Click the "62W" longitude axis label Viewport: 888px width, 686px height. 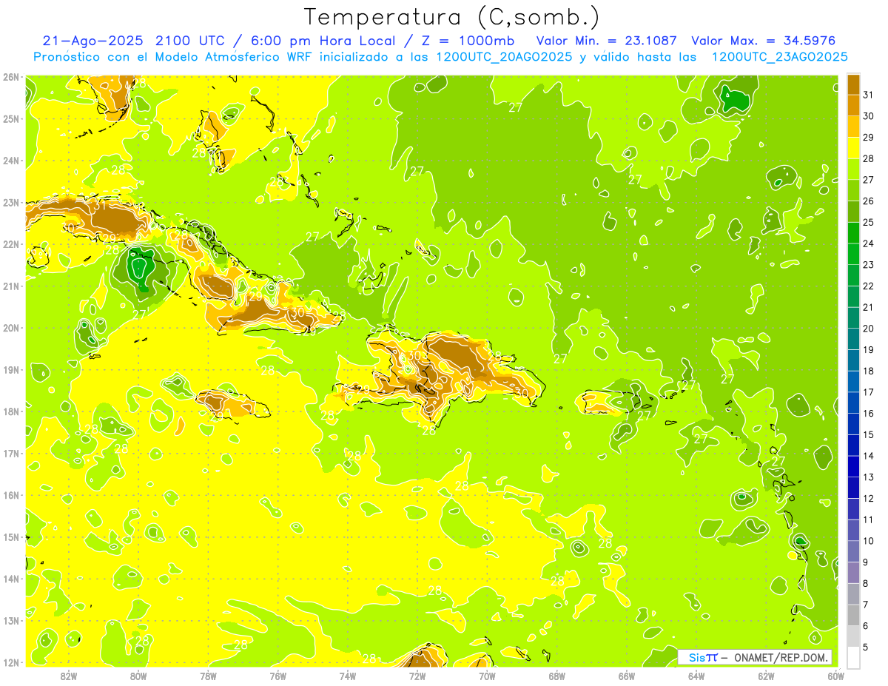[766, 676]
